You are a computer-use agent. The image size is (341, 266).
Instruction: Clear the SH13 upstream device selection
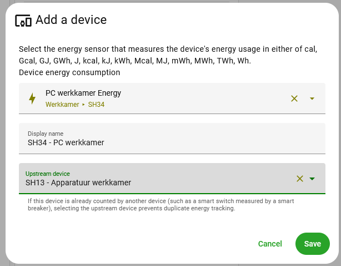pos(300,179)
